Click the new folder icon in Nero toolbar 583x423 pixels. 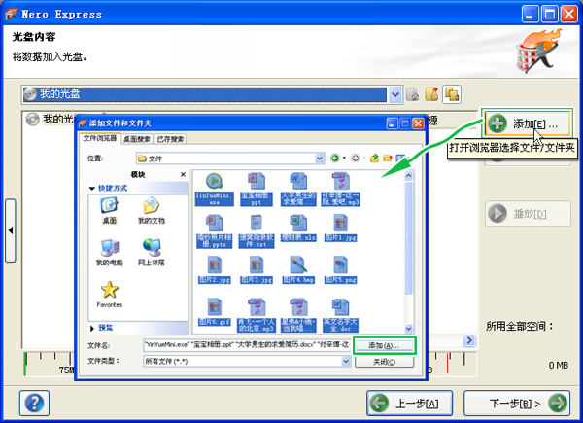[431, 94]
